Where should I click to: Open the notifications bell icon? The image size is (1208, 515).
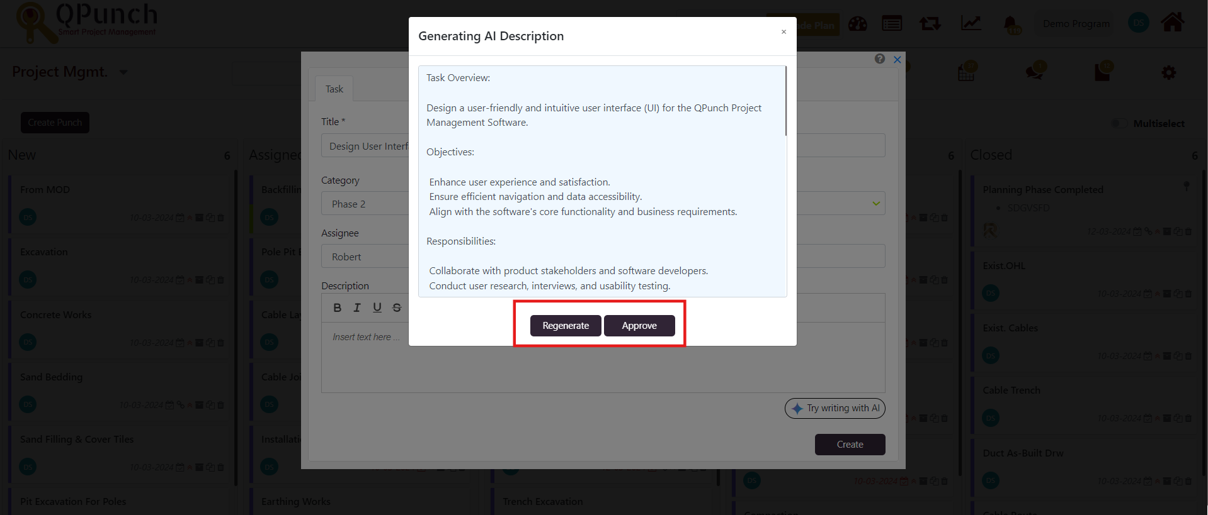click(x=1010, y=25)
